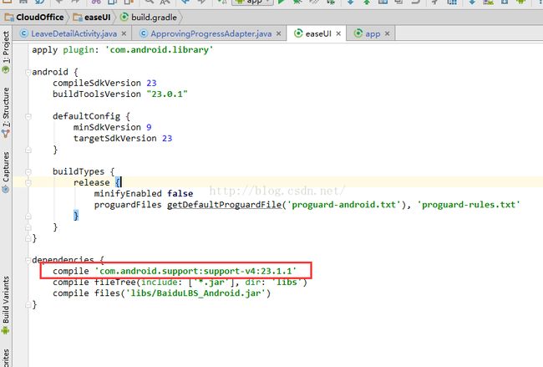The image size is (543, 367).
Task: Click 'libs/BaiduLBS_Android.jar' string
Action: click(195, 293)
